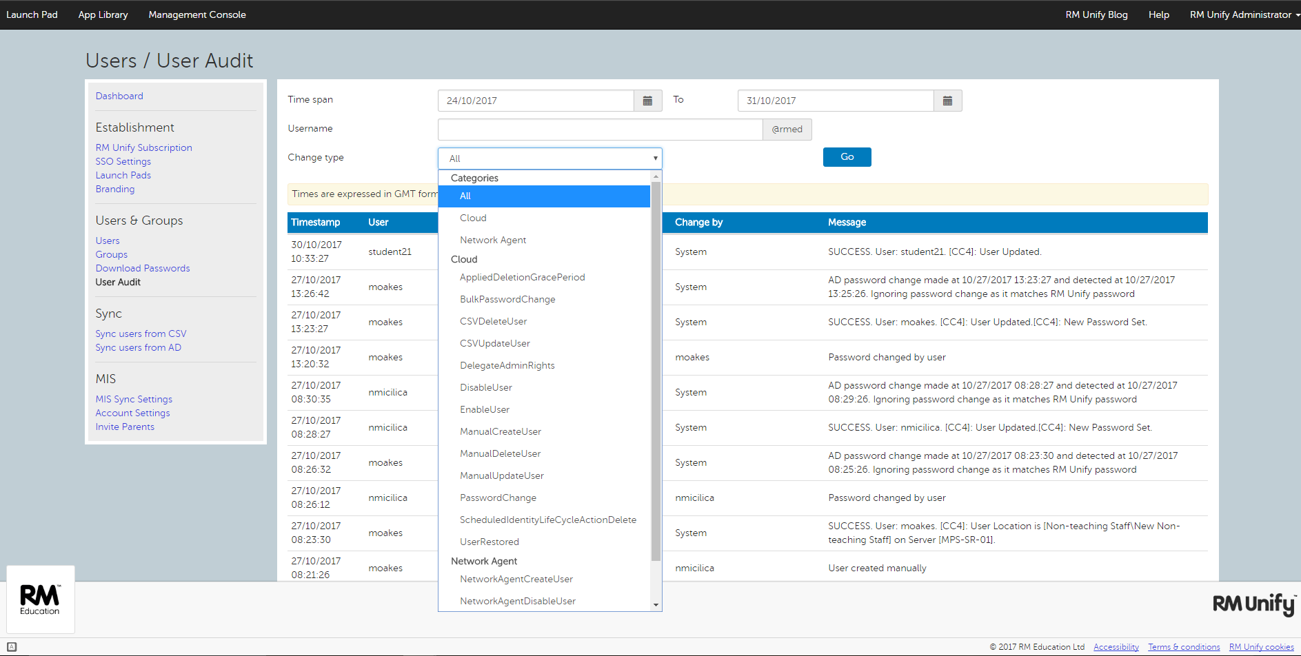Click the student21 user cell
The width and height of the screenshot is (1301, 656).
point(390,252)
